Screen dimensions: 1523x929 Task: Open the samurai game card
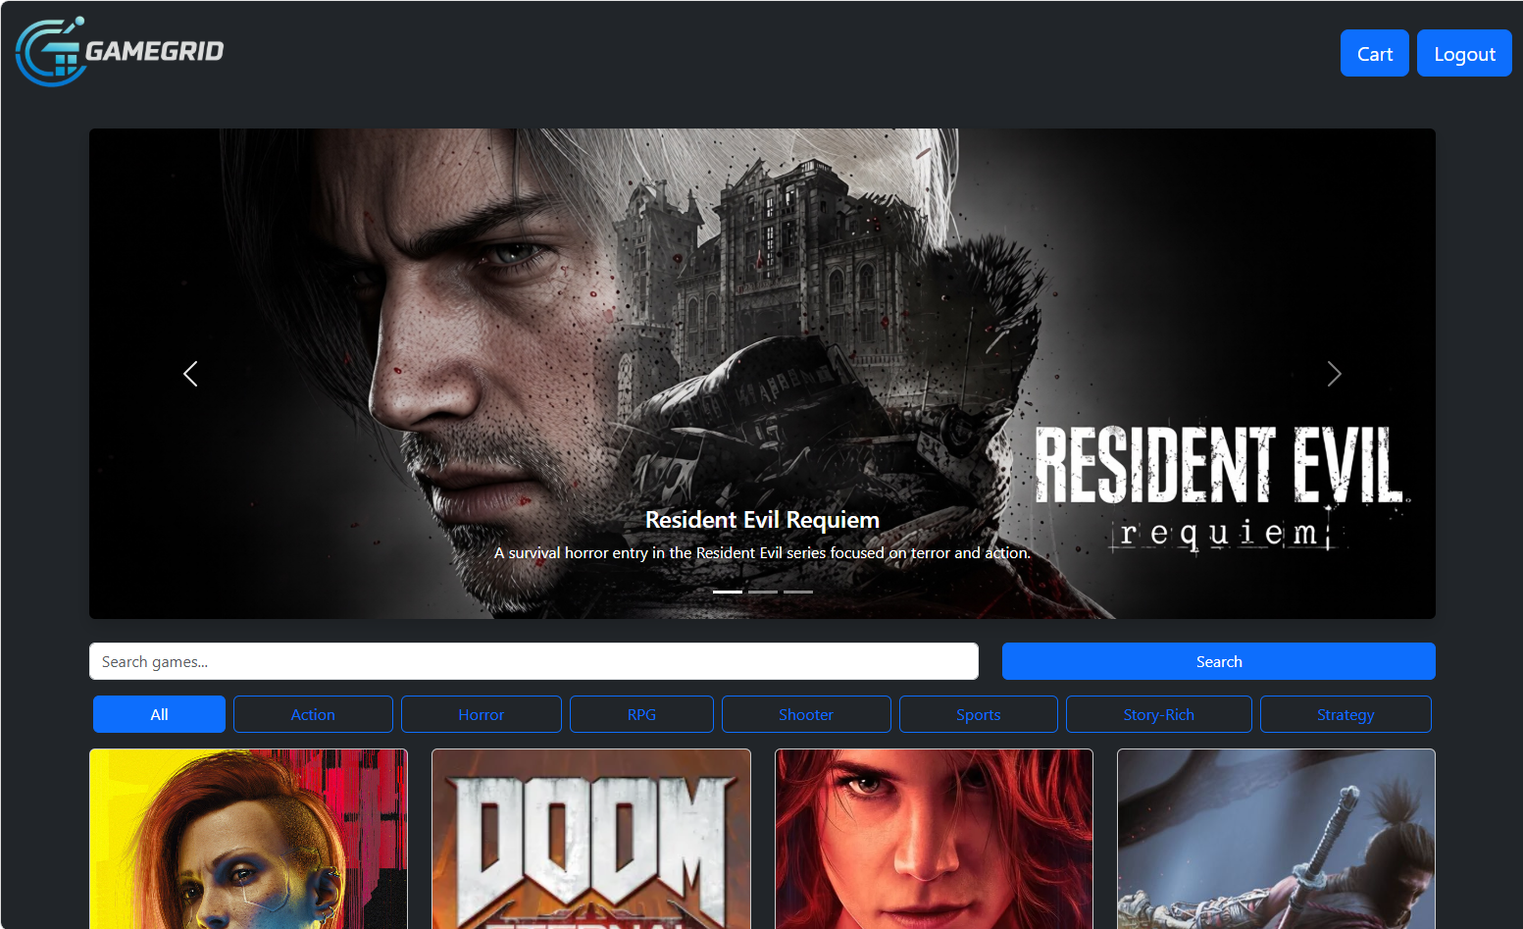(x=1276, y=839)
